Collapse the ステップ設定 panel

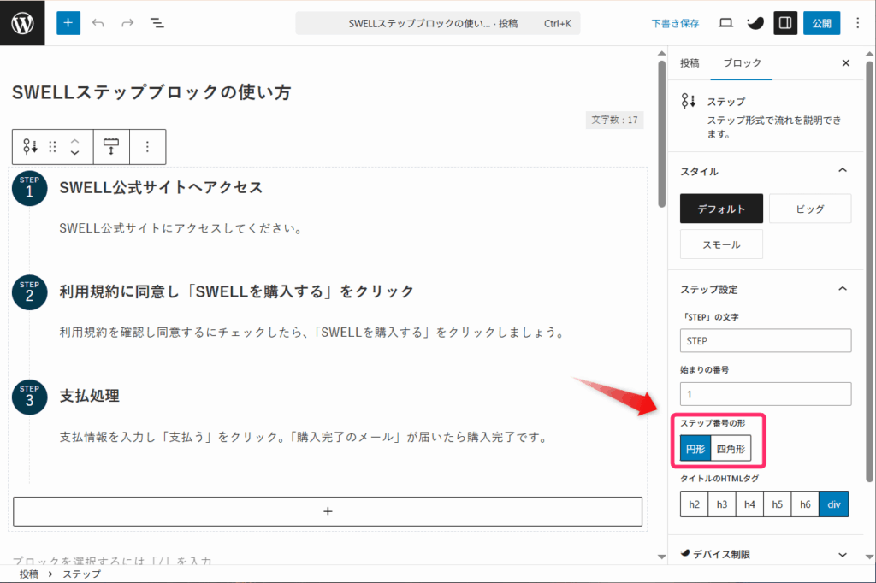tap(843, 289)
